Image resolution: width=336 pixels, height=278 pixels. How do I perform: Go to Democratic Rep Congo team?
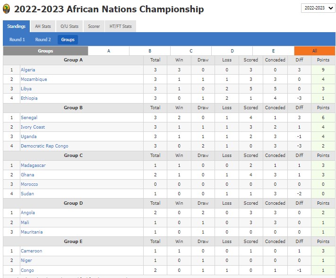pos(44,146)
